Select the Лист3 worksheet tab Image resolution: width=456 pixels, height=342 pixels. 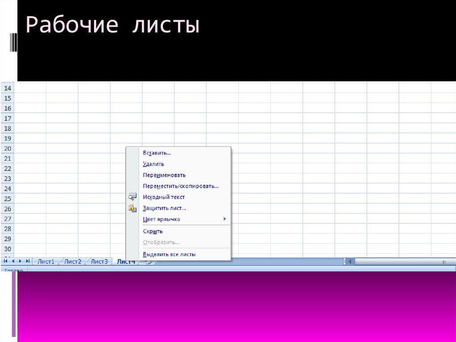[99, 262]
